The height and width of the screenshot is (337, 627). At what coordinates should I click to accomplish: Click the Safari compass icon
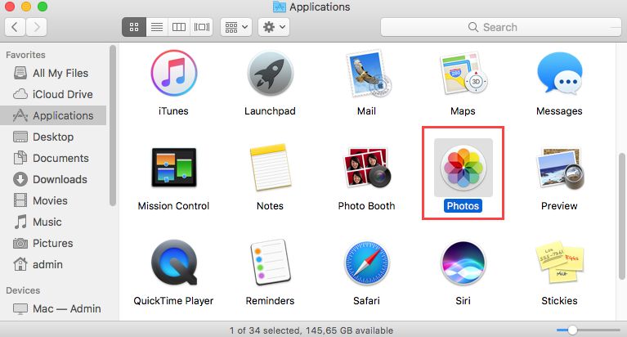pyautogui.click(x=367, y=263)
